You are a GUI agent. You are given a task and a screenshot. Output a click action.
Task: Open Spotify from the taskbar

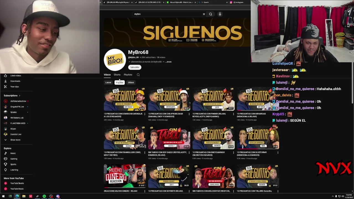(44, 196)
